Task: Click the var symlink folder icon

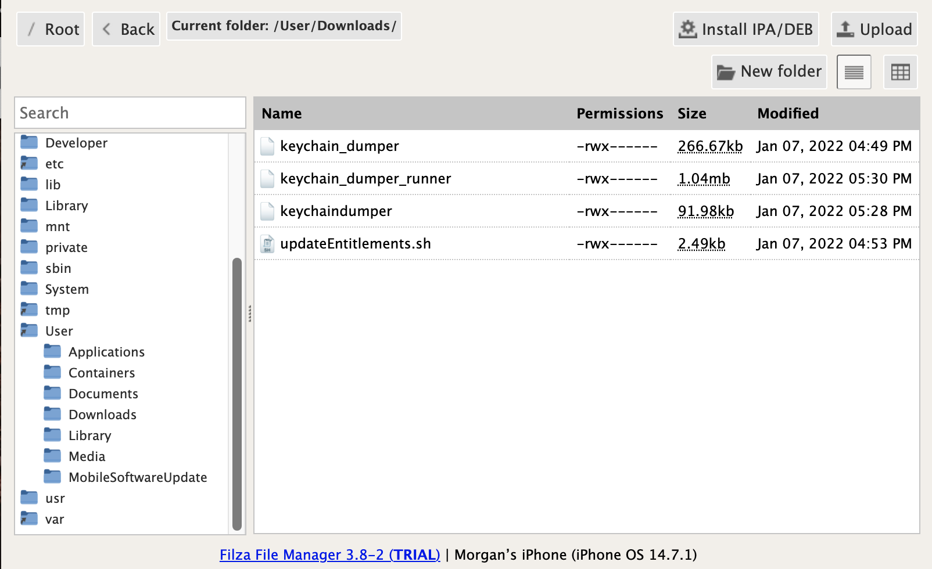Action: [x=29, y=518]
